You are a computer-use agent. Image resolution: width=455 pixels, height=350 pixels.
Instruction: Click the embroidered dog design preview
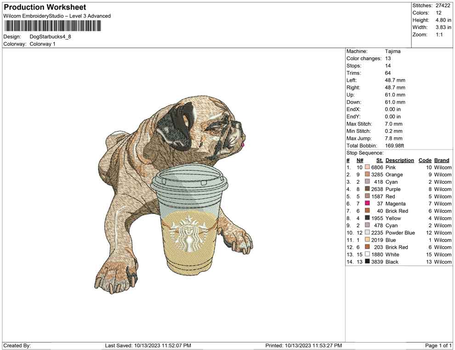(x=174, y=194)
